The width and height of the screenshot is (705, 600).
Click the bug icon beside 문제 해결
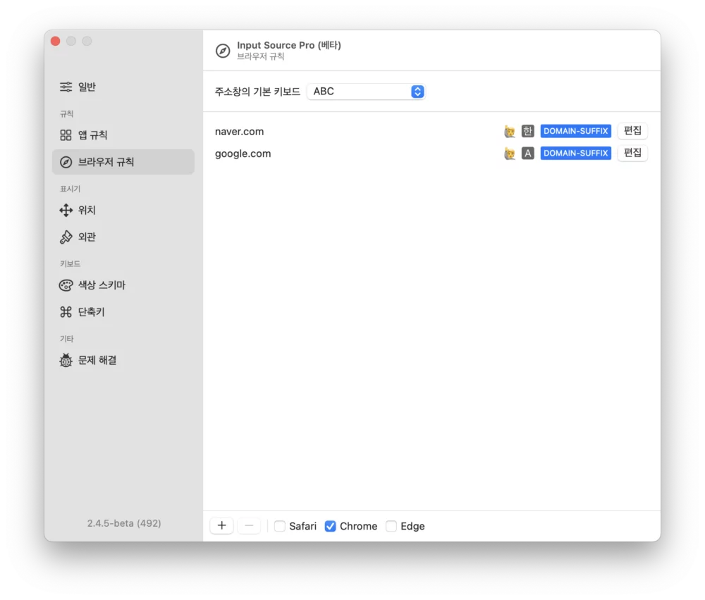tap(66, 361)
